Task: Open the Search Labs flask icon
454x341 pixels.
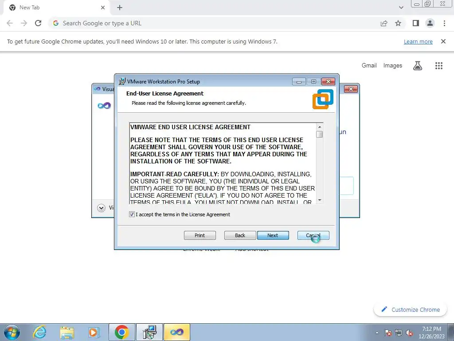Action: (417, 66)
